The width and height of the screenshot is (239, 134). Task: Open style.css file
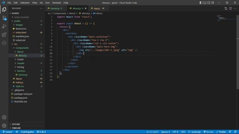27,86
